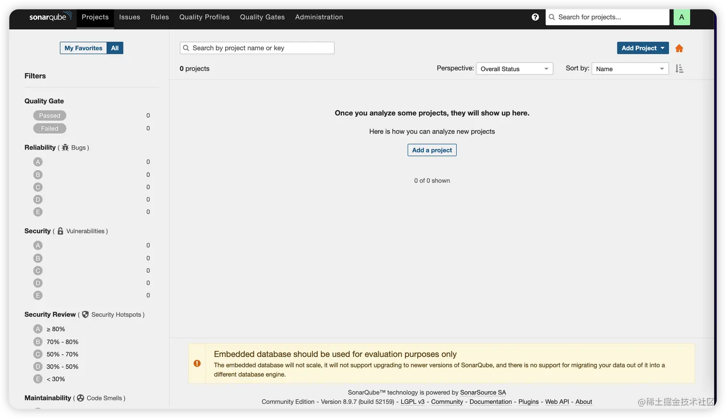Open the Administration menu
This screenshot has height=418, width=726.
[x=319, y=17]
